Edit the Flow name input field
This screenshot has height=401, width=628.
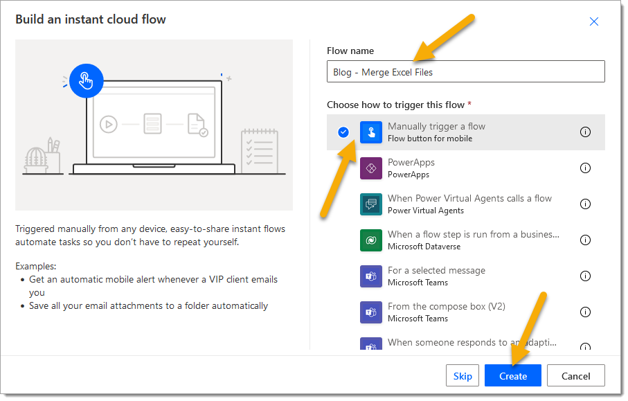[466, 72]
